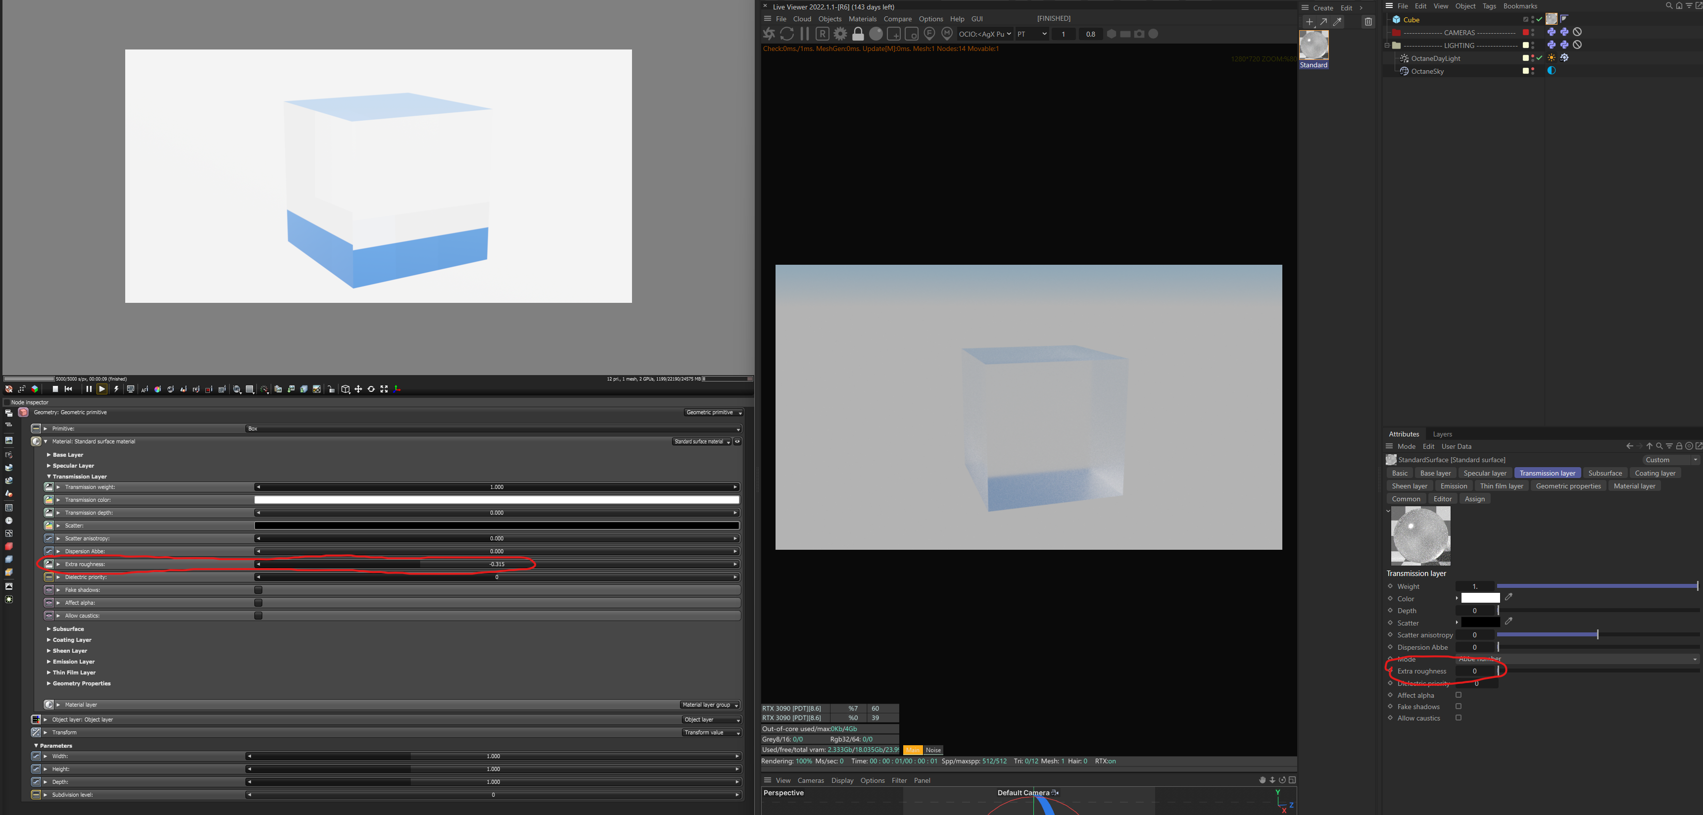
Task: Click the material eyedropper icon in material manager
Action: [x=1337, y=22]
